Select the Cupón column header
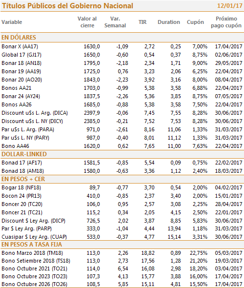 point(195,22)
